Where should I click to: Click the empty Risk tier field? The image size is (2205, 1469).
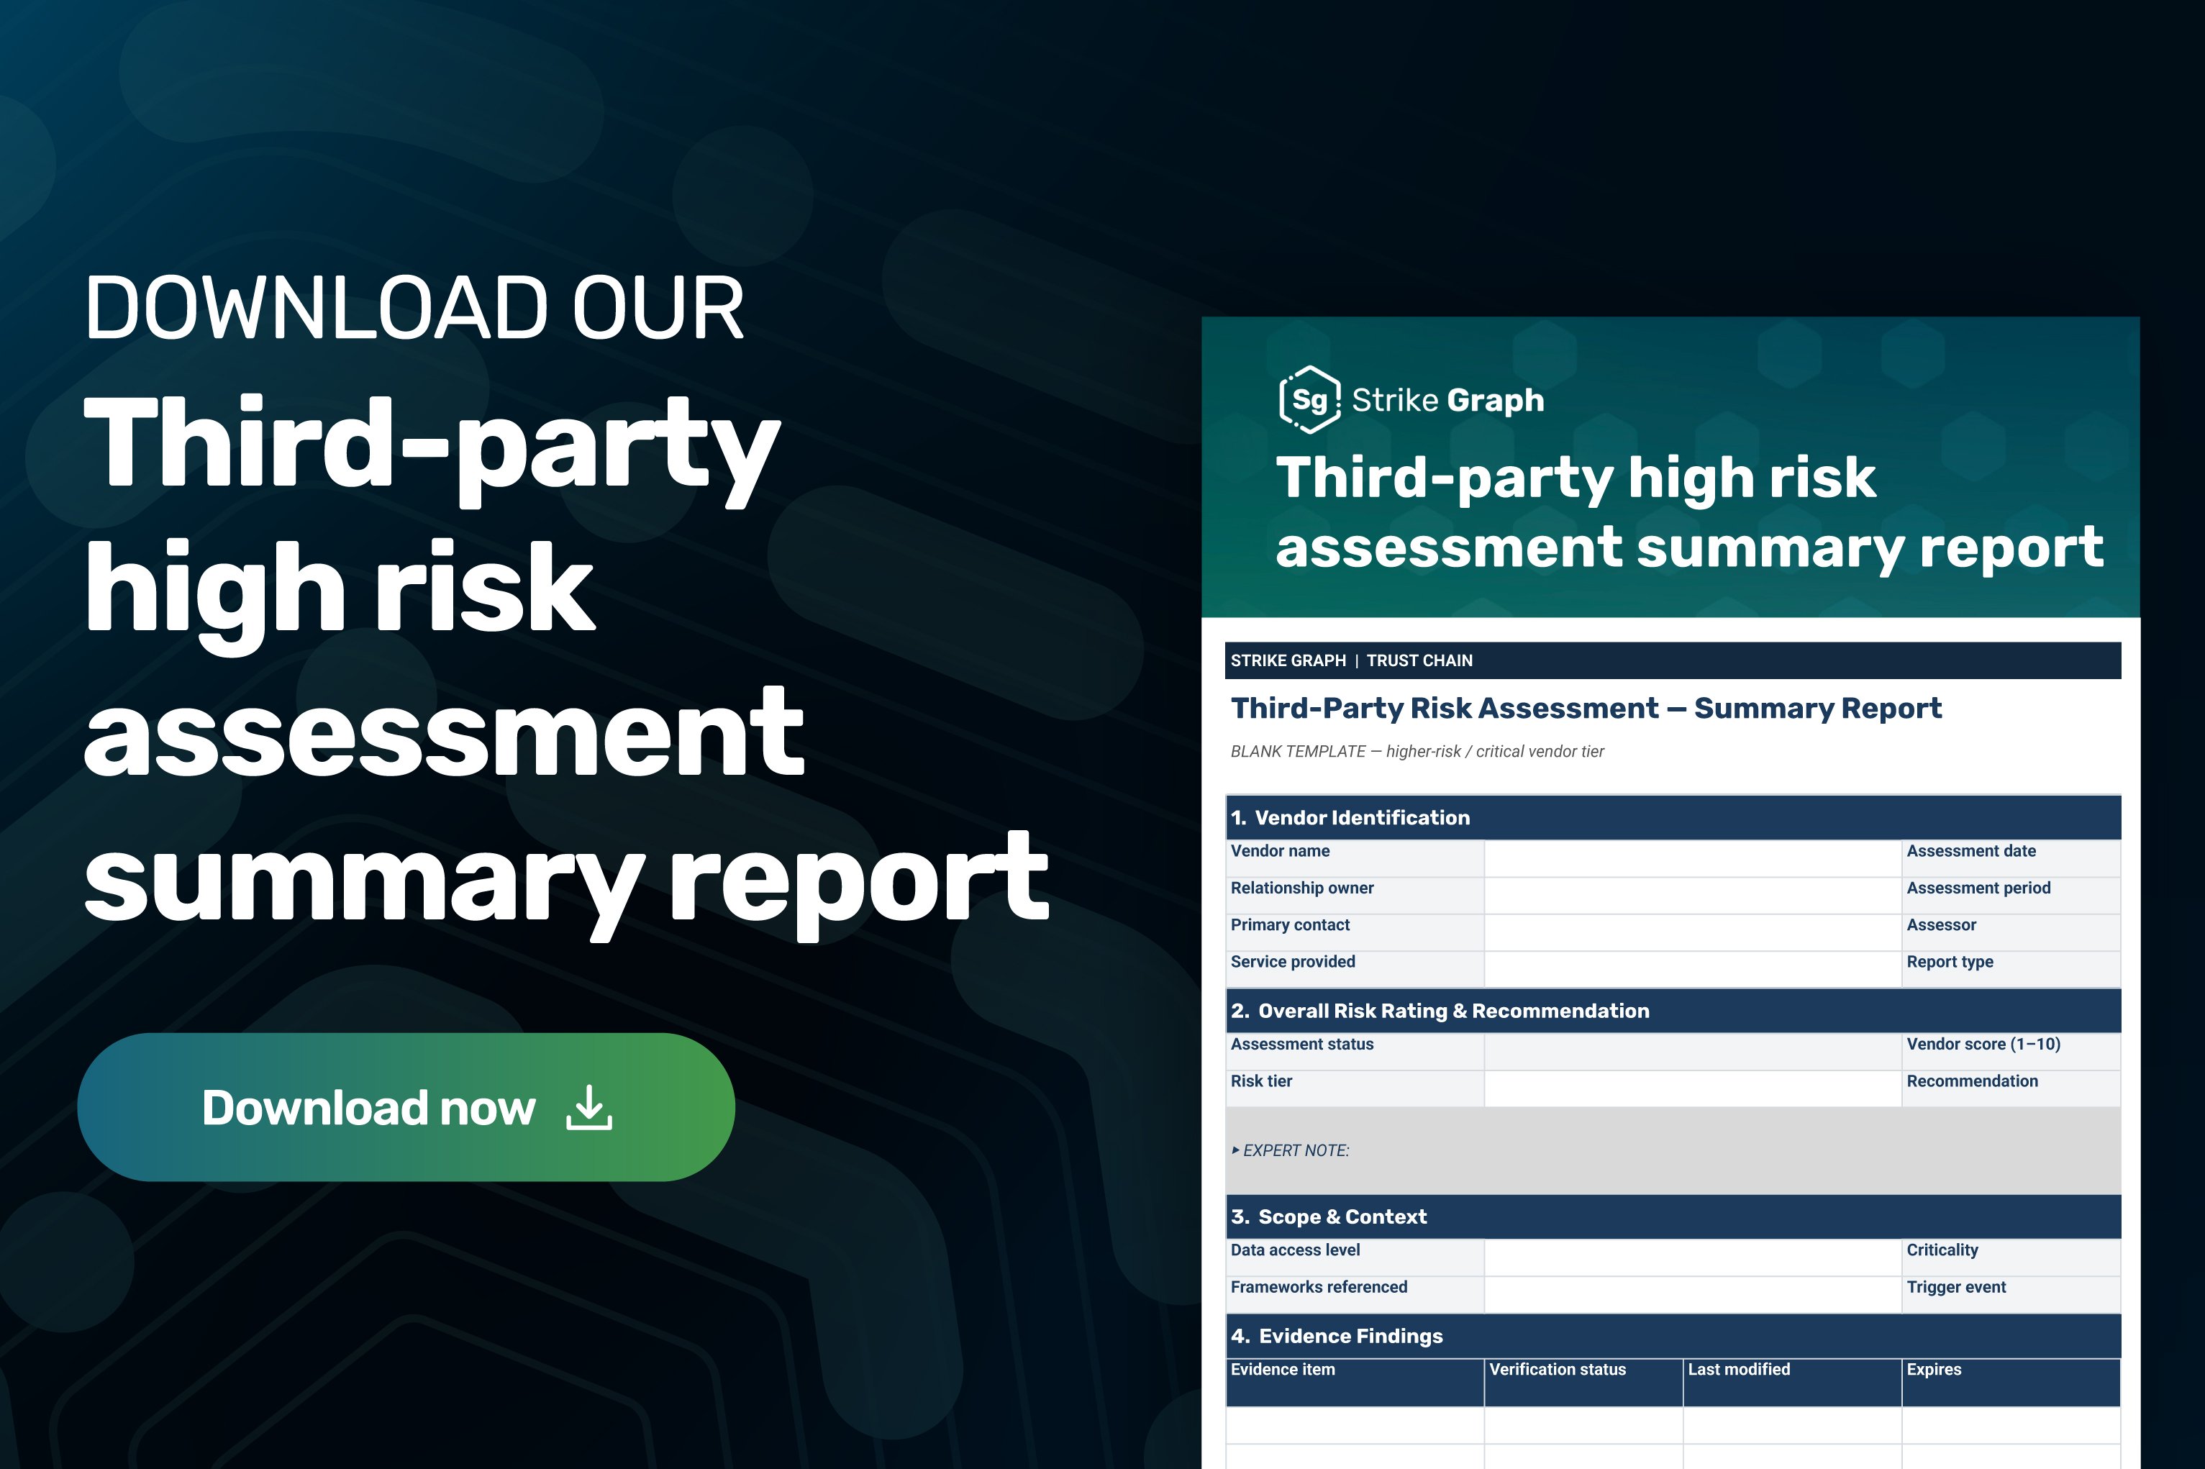(1693, 1088)
